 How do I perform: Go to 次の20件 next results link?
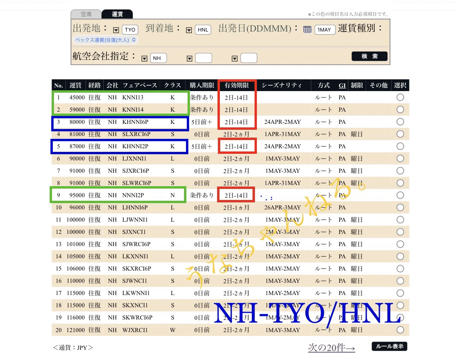(x=332, y=347)
